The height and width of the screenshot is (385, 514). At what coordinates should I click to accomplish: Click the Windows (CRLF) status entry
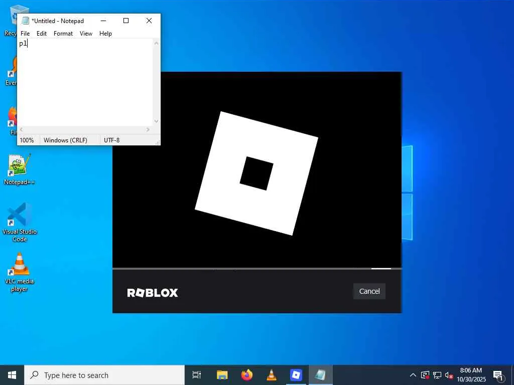tap(66, 140)
